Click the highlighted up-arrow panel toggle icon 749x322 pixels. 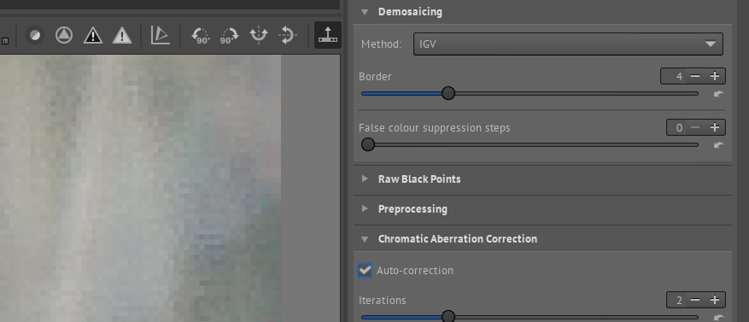(x=328, y=35)
